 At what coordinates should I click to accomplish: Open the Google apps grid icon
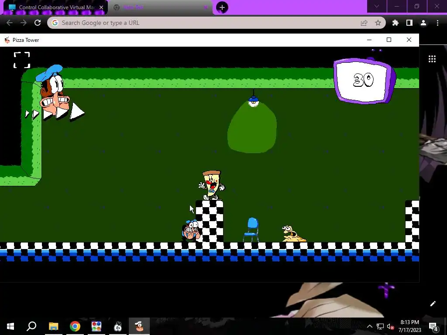[432, 59]
